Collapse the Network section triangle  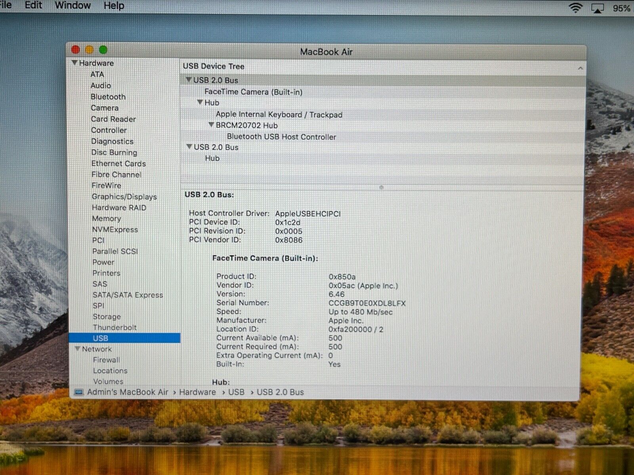78,349
